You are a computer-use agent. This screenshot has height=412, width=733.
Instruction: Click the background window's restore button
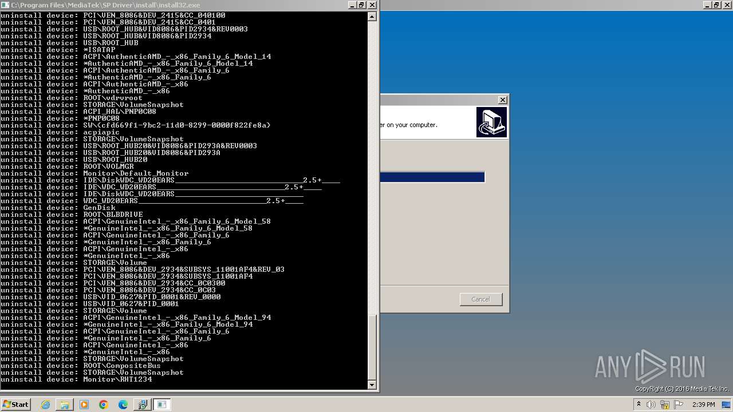(x=716, y=5)
